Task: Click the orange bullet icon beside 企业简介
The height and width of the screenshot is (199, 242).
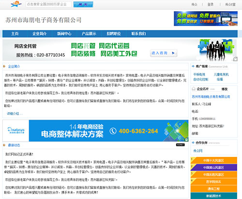Action: pyautogui.click(x=4, y=66)
